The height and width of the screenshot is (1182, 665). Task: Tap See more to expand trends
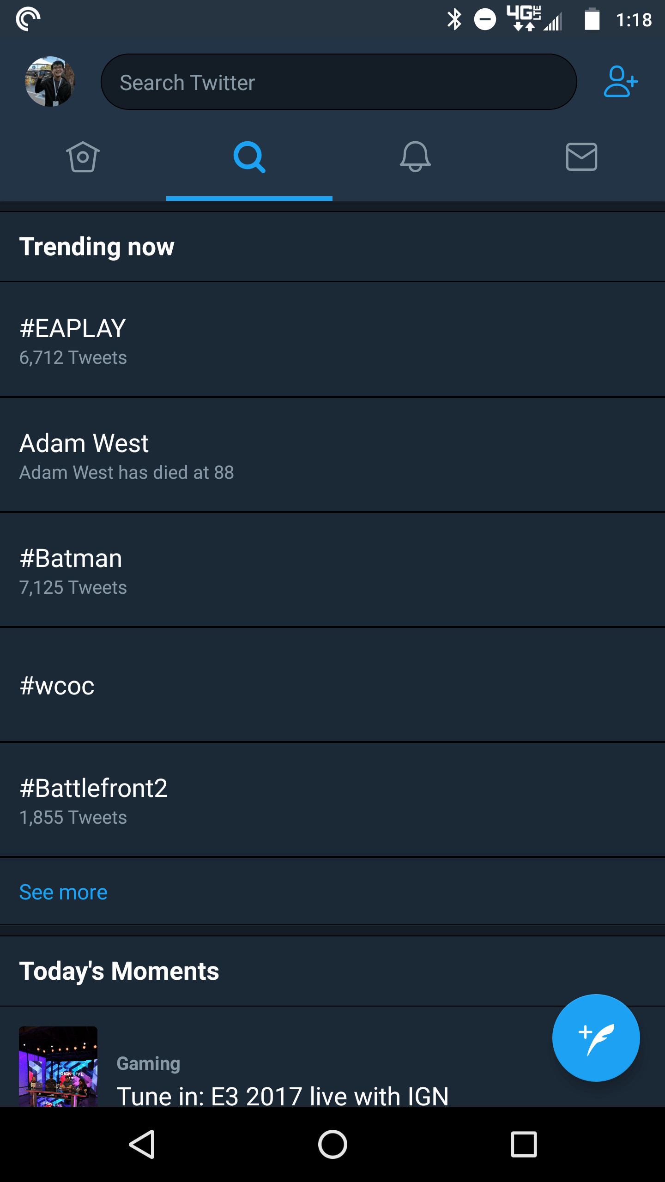[63, 891]
